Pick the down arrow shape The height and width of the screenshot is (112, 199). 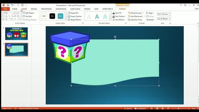[x=18, y=16]
